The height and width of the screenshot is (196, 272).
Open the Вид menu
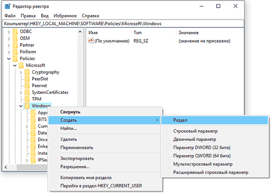tap(44, 16)
